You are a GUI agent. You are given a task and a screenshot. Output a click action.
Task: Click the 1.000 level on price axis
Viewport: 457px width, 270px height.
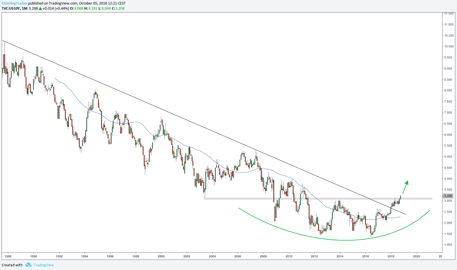click(449, 245)
